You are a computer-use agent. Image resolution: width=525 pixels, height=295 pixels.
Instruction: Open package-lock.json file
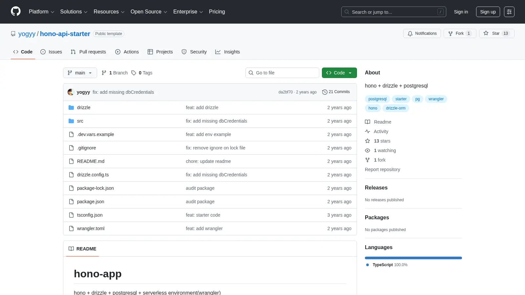95,188
